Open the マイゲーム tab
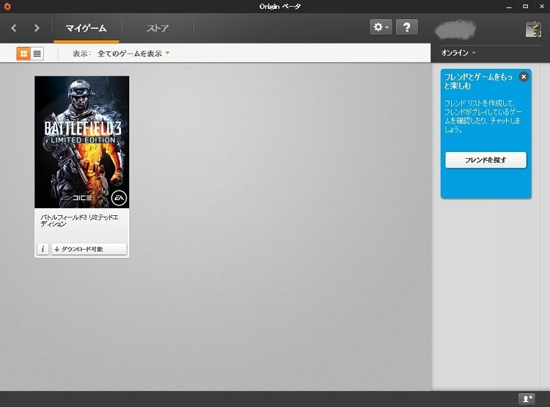550x407 pixels. click(86, 28)
